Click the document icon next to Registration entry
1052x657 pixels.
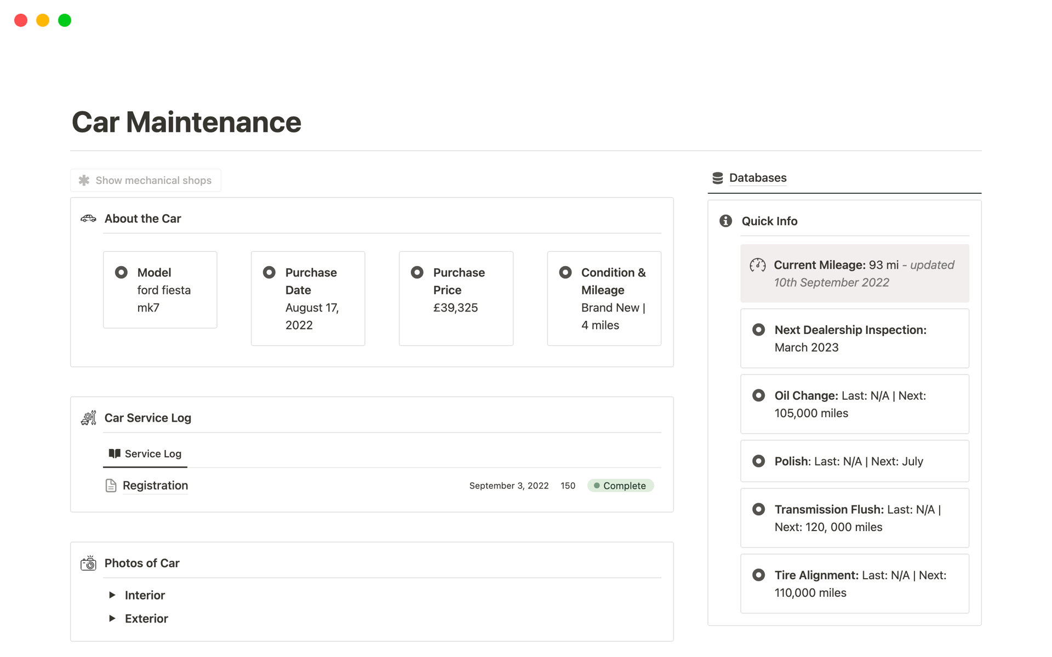click(x=112, y=485)
